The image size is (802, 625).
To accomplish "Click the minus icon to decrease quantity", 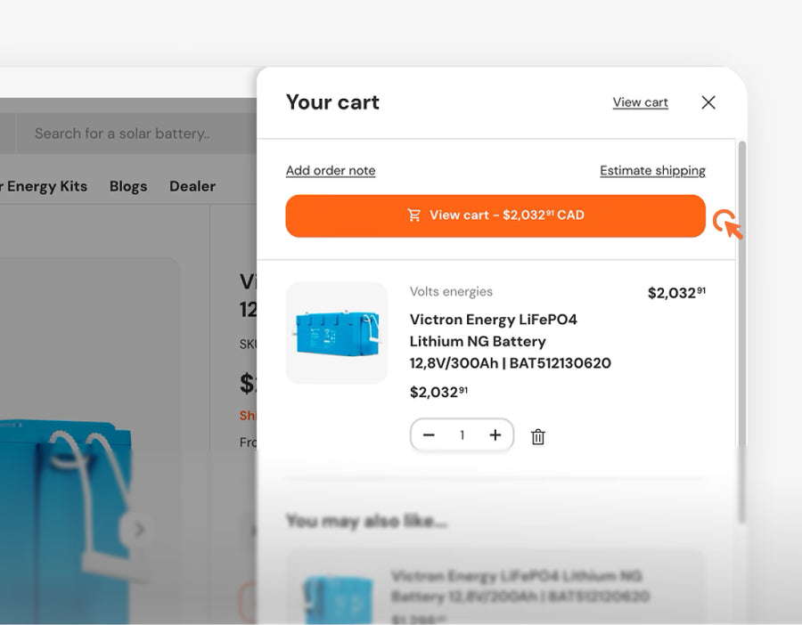I will (429, 435).
